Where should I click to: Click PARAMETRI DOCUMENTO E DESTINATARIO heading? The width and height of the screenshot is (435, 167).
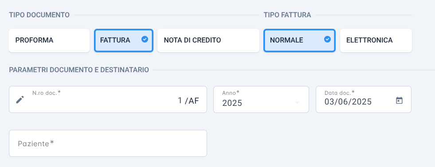pos(79,70)
